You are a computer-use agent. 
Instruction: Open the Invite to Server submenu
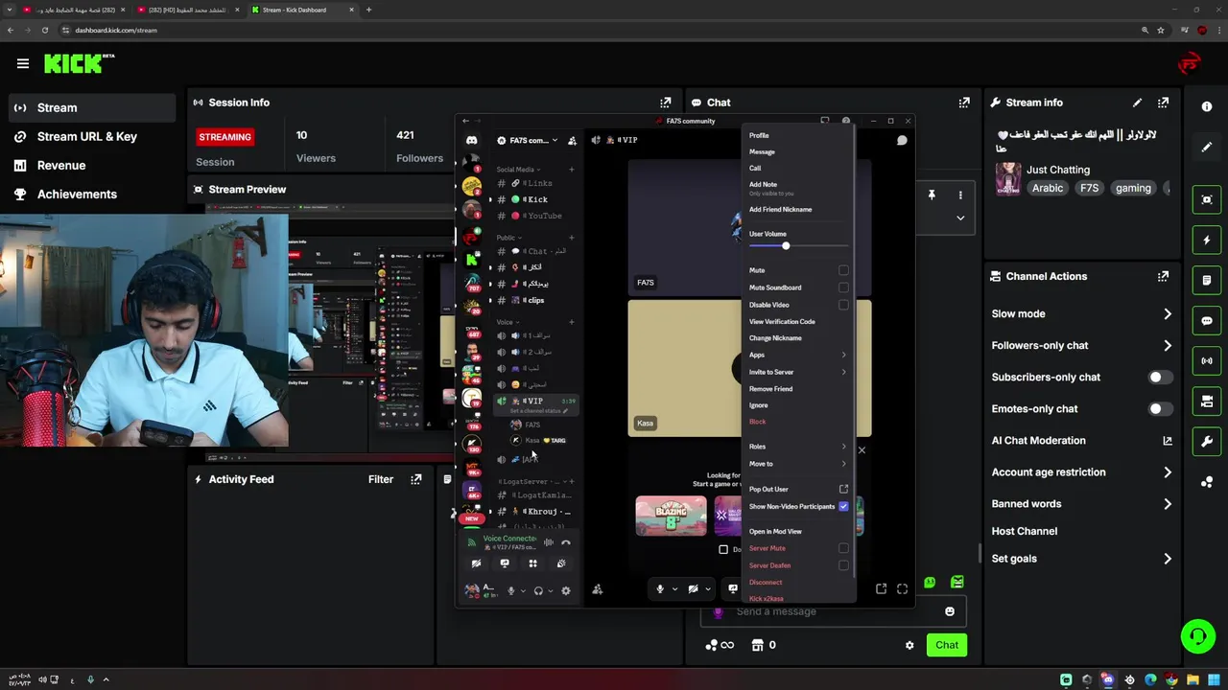[x=797, y=372]
